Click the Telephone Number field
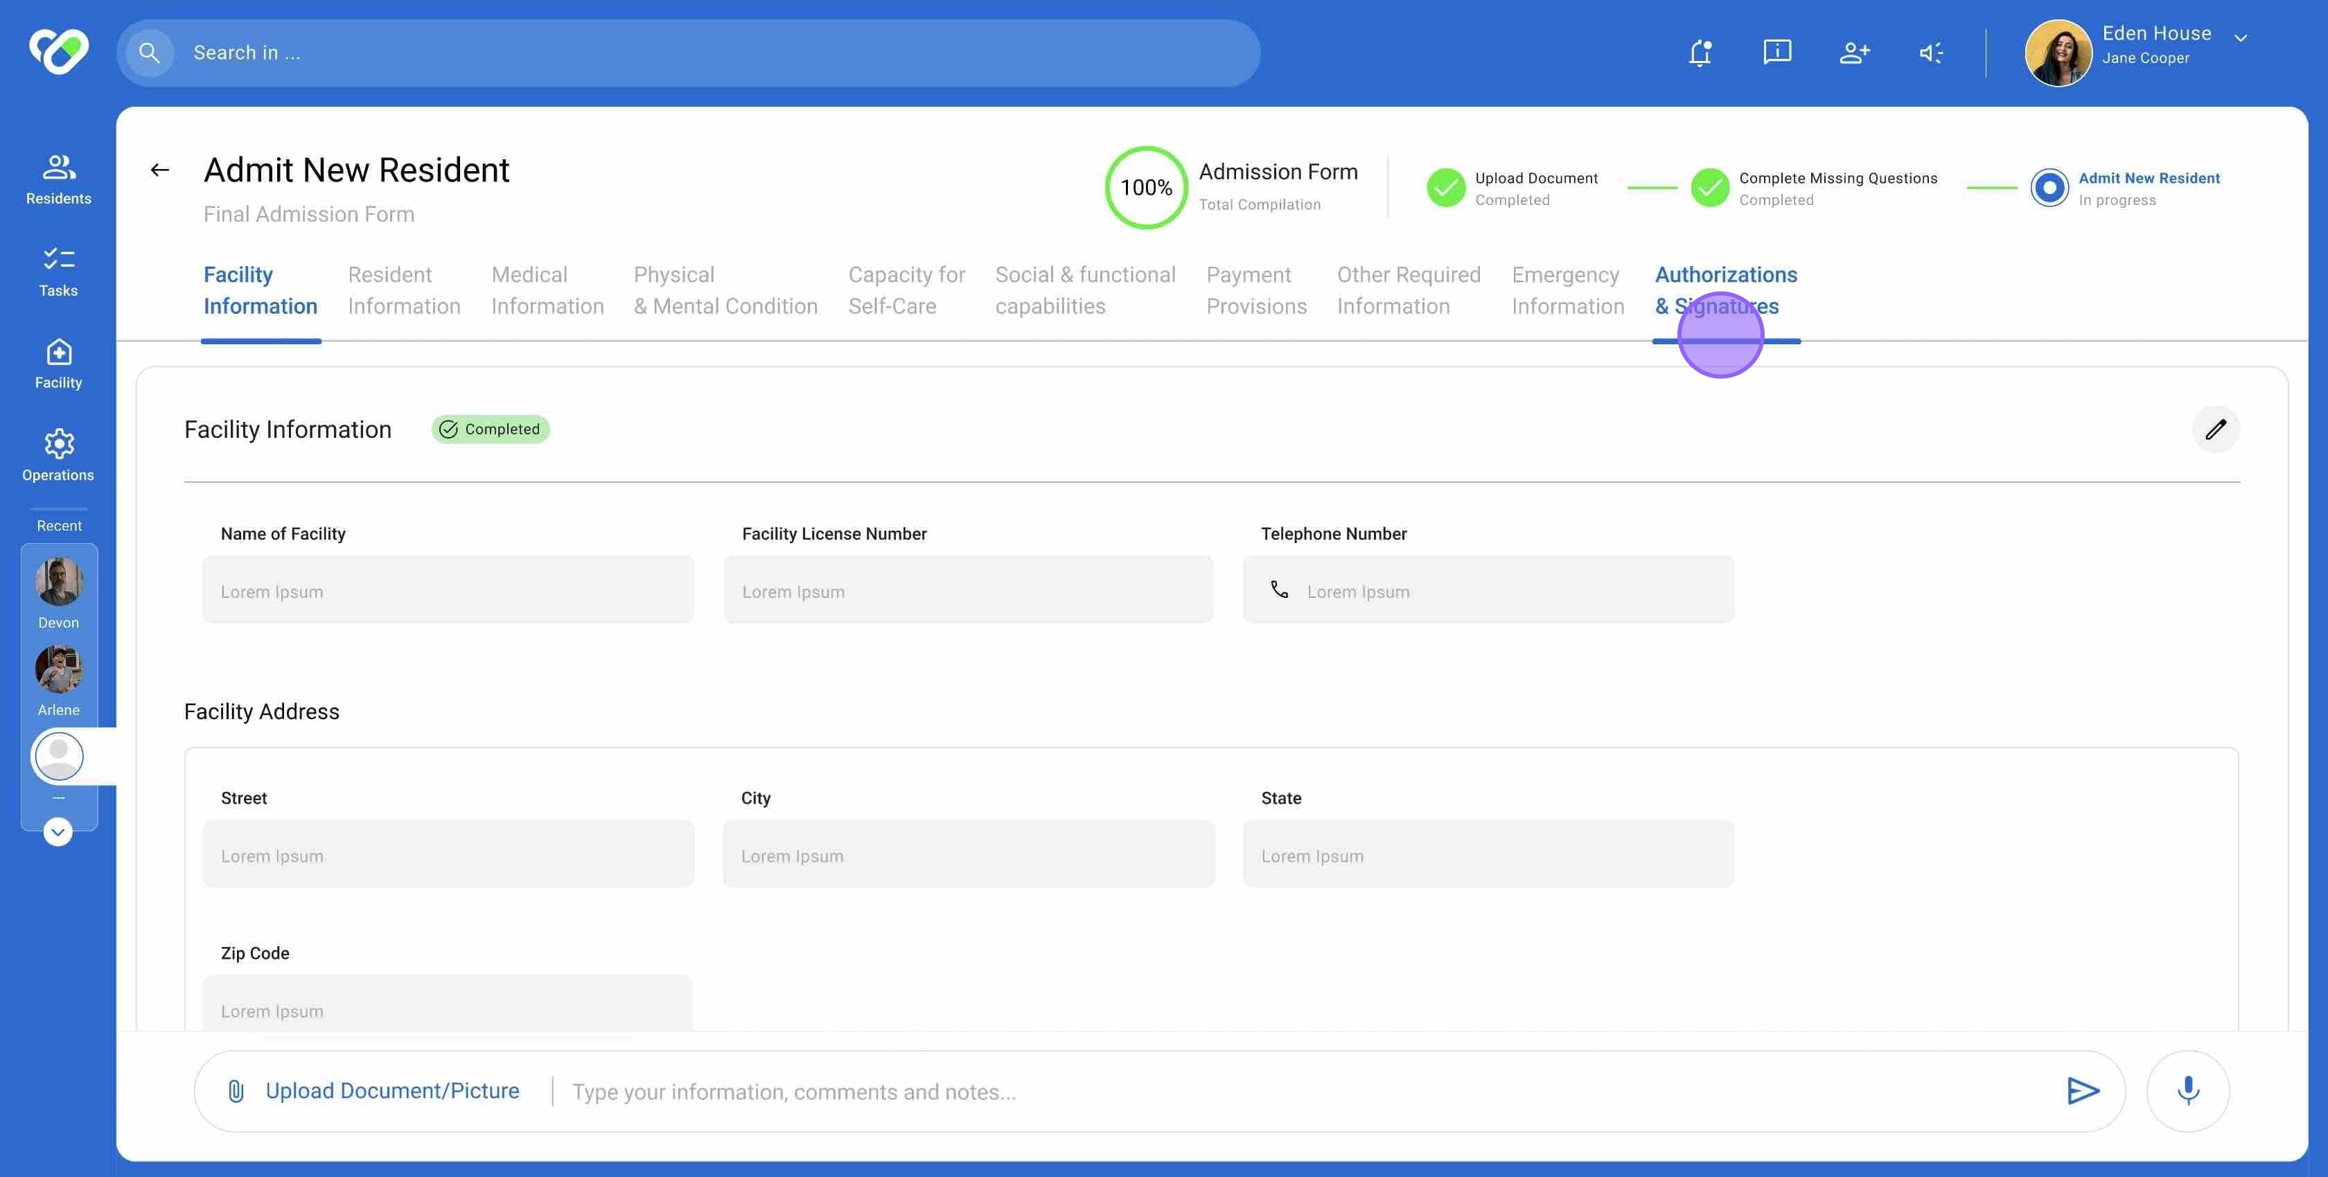 (1488, 590)
